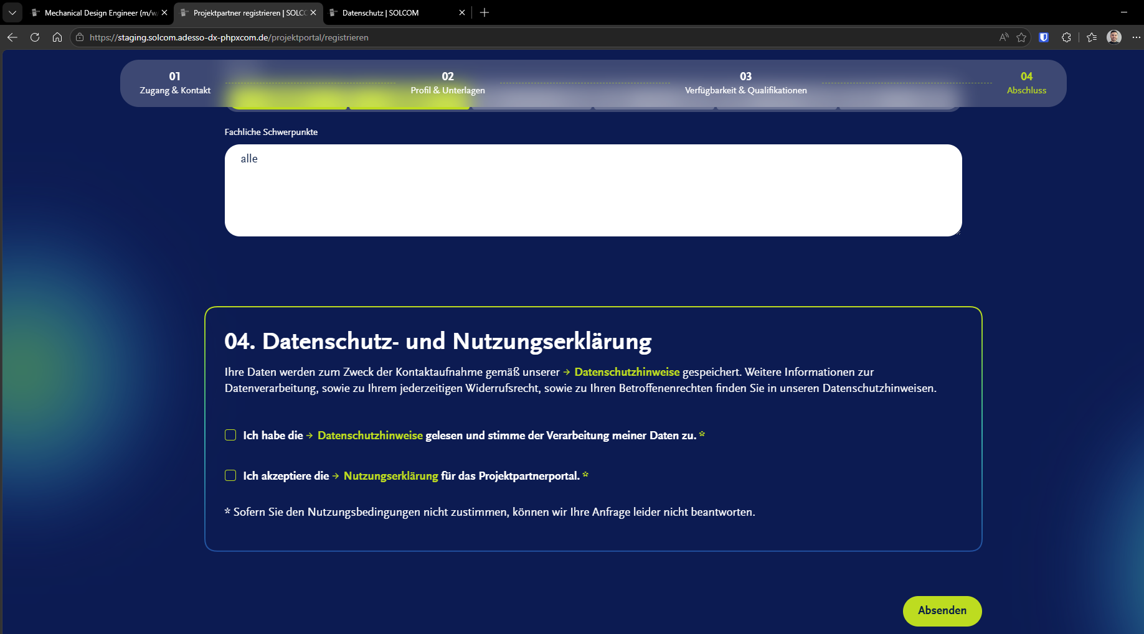Open the browser home page
Screen dimensions: 1144x634
coord(57,37)
